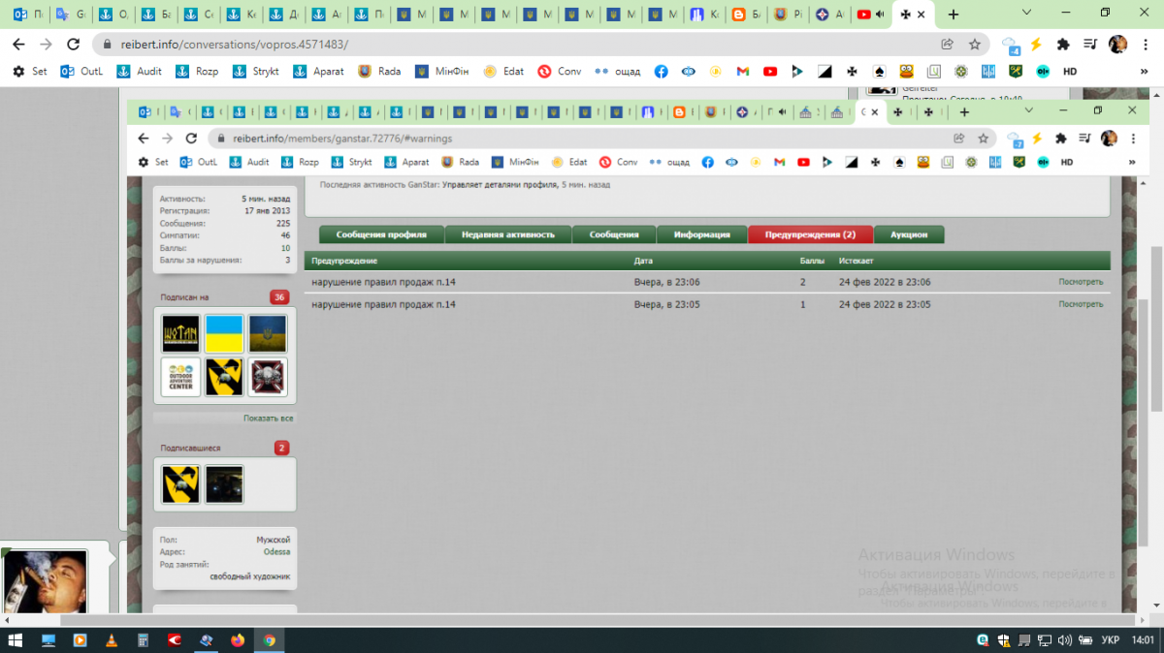Click Показать все under followed users
Screen dimensions: 1164x653
269,418
